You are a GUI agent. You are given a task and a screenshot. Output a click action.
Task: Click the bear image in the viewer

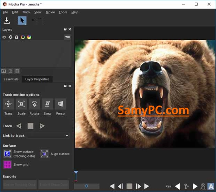click(145, 94)
